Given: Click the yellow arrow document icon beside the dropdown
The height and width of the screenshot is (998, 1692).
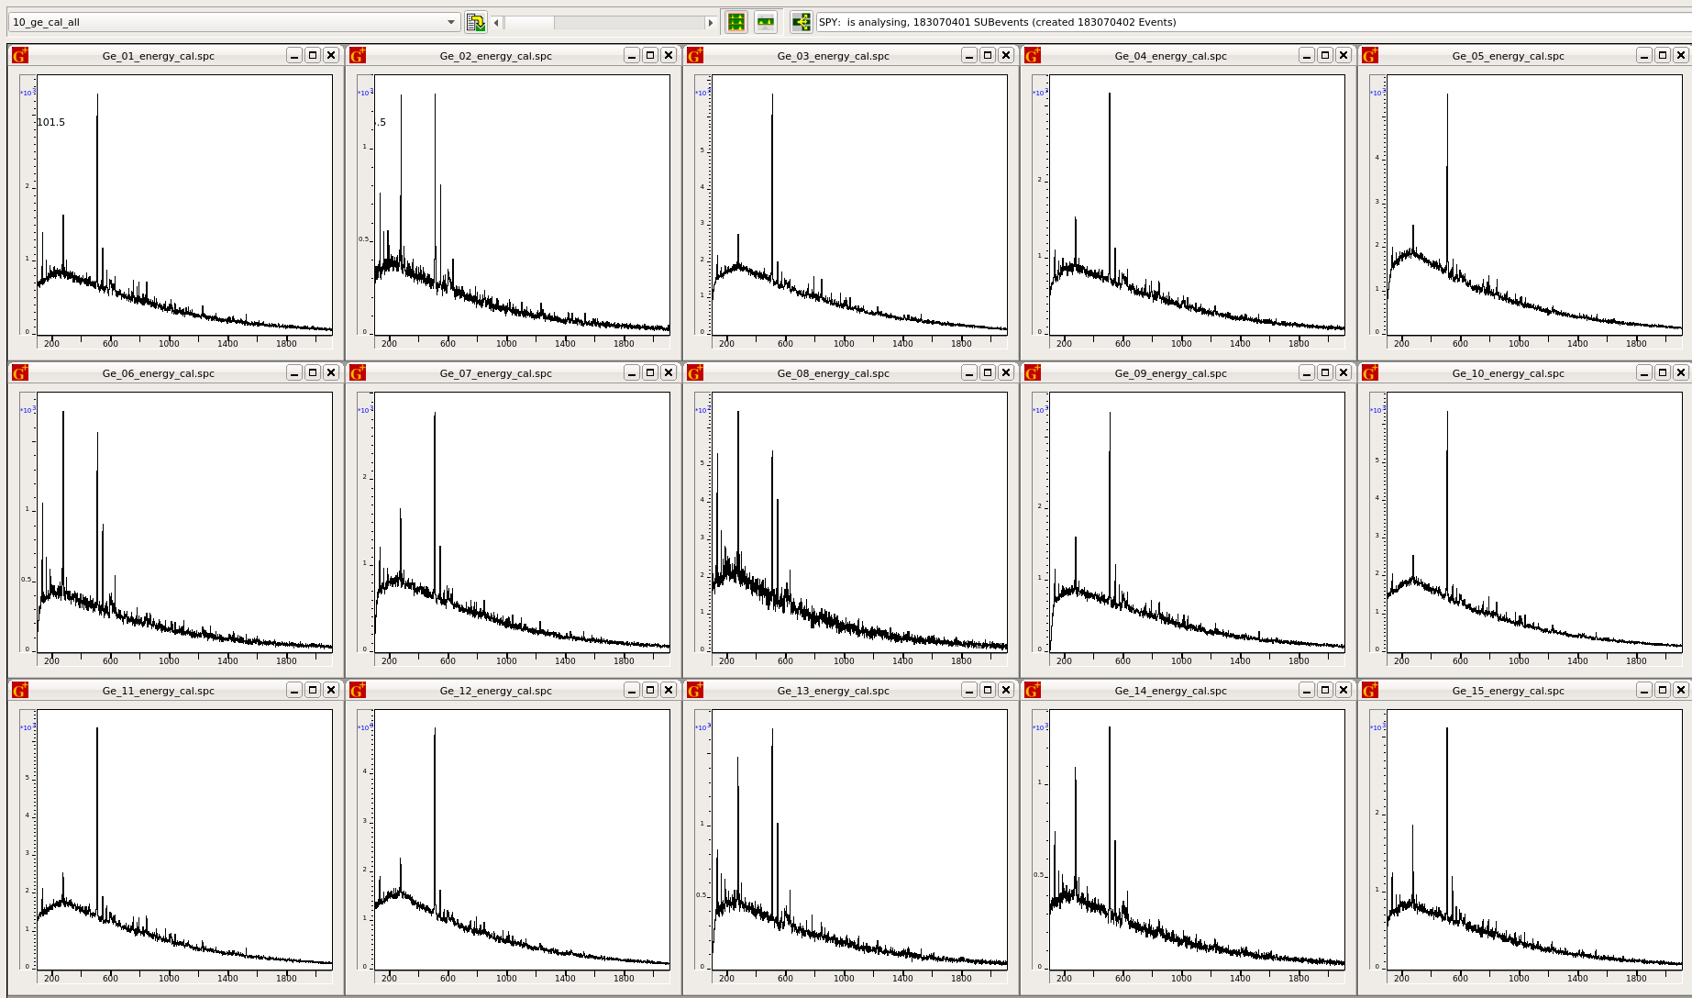Looking at the screenshot, I should tap(475, 22).
